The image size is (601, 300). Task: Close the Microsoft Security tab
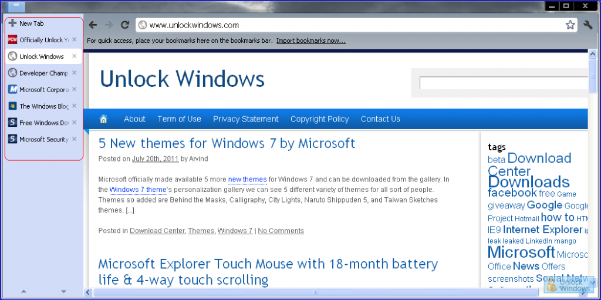(x=75, y=139)
